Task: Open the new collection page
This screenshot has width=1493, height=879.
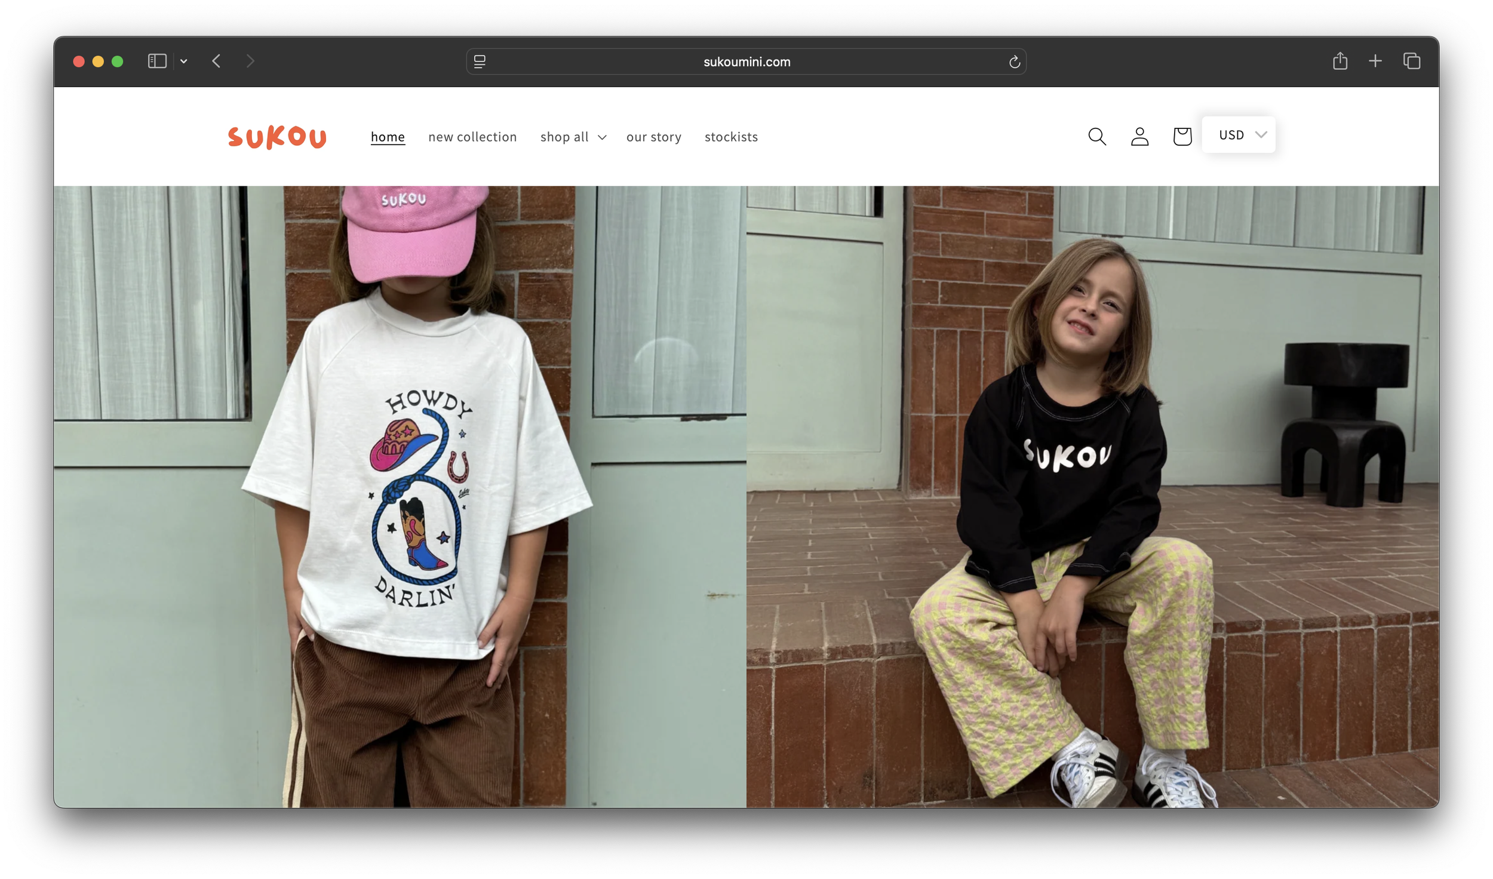Action: 472,137
